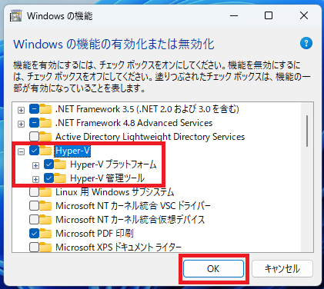Select Microsoft XPS ドキュメント ライター item
The height and width of the screenshot is (289, 324).
(119, 247)
